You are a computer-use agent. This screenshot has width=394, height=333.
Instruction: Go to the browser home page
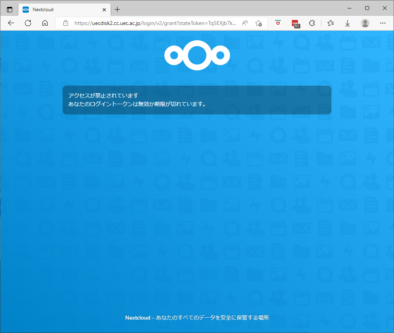(45, 23)
